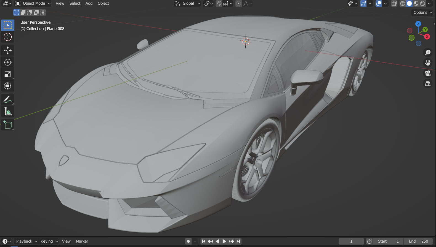Select the Measure tool

click(x=8, y=112)
